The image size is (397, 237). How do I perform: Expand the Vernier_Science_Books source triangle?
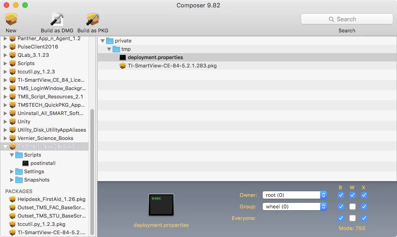point(5,138)
